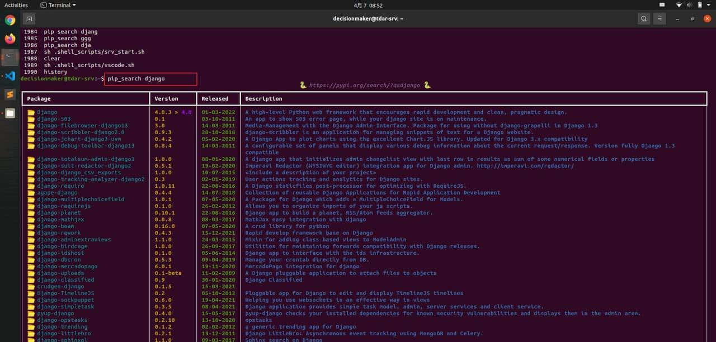Click the volume icon in the top bar
This screenshot has height=342, width=716.
point(688,5)
